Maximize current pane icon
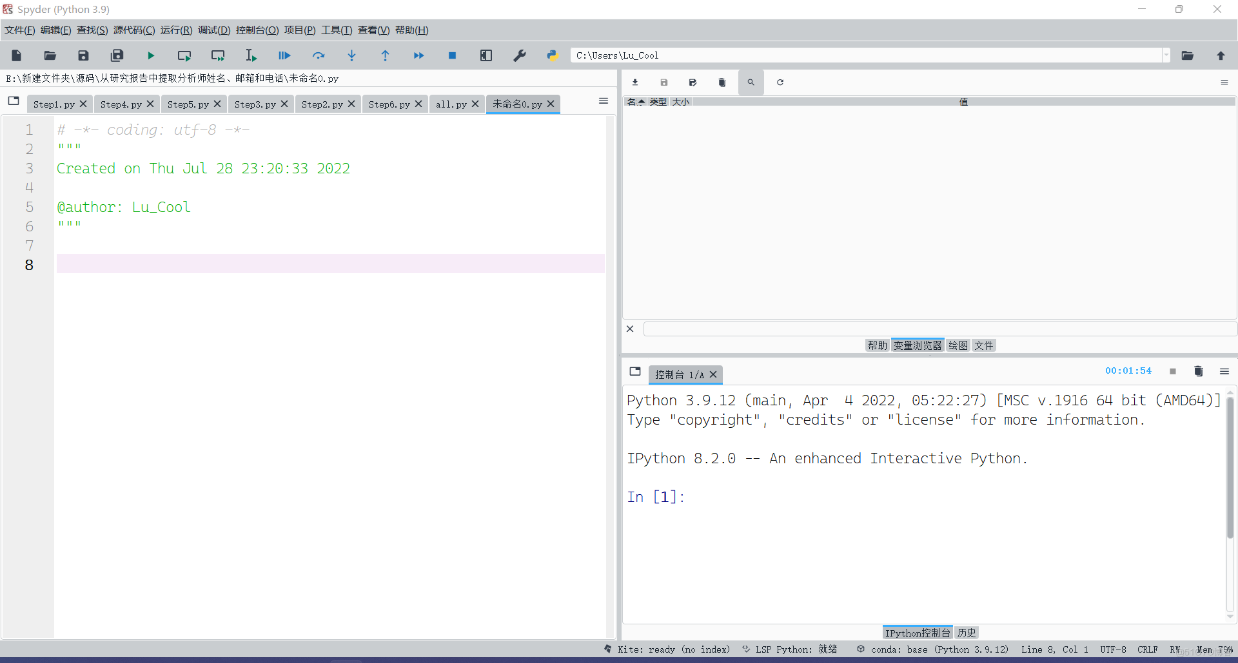1238x663 pixels. (x=486, y=55)
